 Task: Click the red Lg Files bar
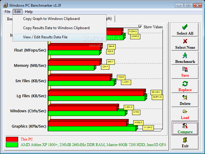[x=96, y=94]
